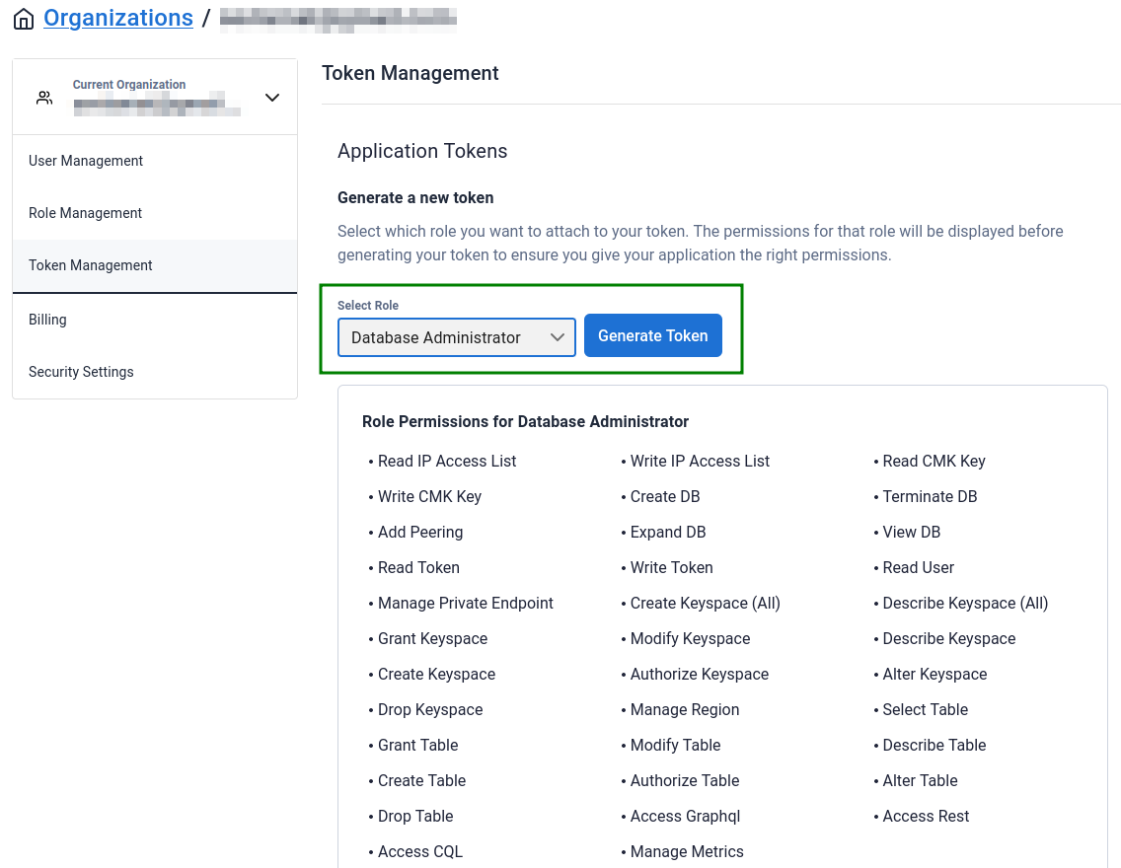
Task: Click the 'Describe Table' permission
Action: [x=934, y=745]
